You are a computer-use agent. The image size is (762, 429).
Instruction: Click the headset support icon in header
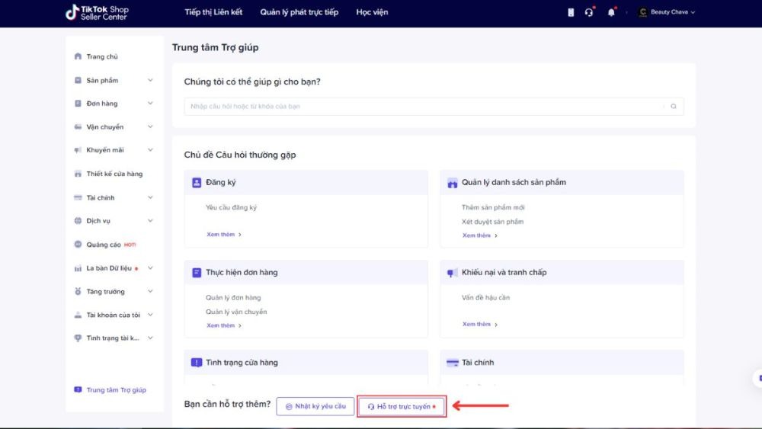point(589,12)
